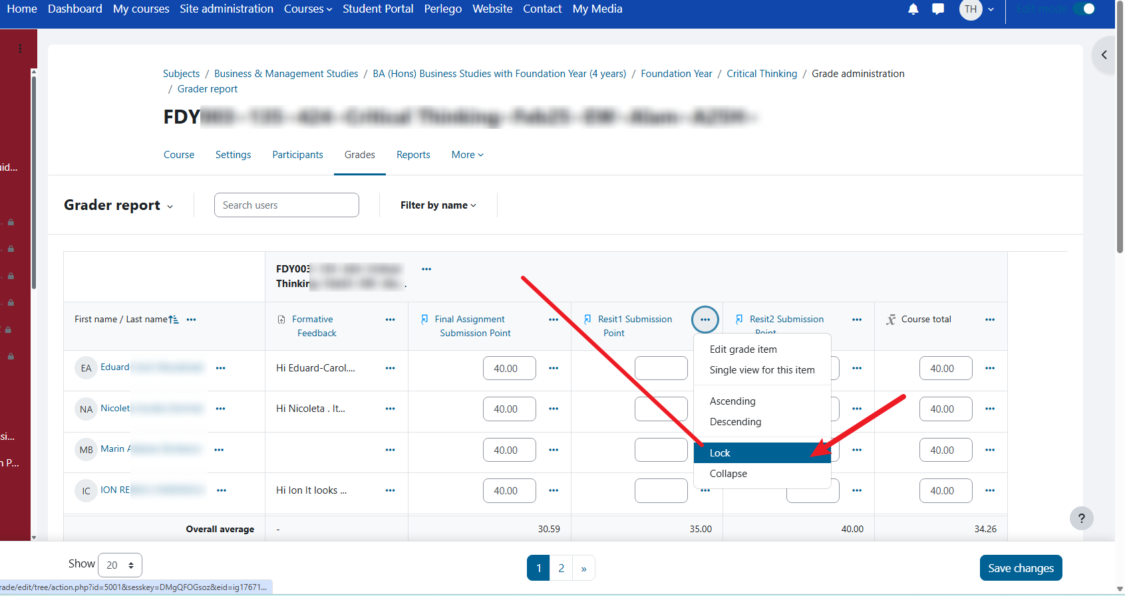The image size is (1125, 596).
Task: Go to page 2 of the results
Action: (x=561, y=568)
